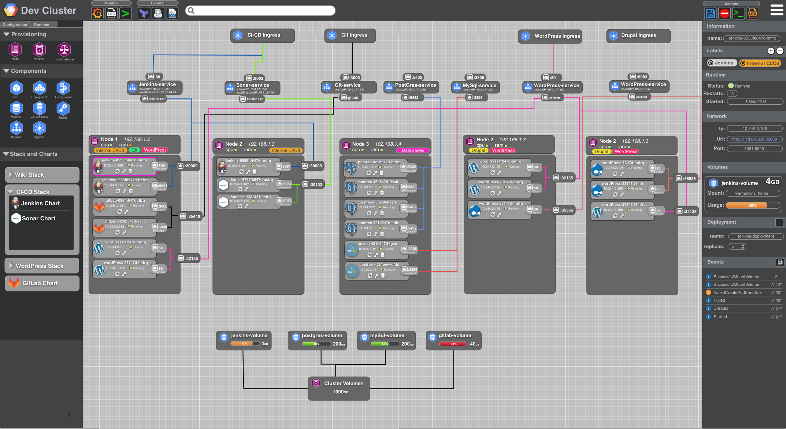Remove the Internal Ci/Cd label tag
786x429 pixels.
pos(743,63)
